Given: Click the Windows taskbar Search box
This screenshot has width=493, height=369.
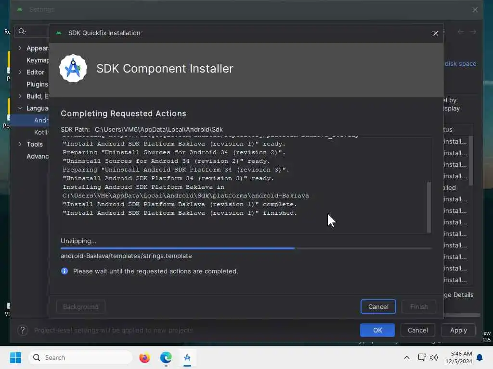Looking at the screenshot, I should [x=80, y=357].
